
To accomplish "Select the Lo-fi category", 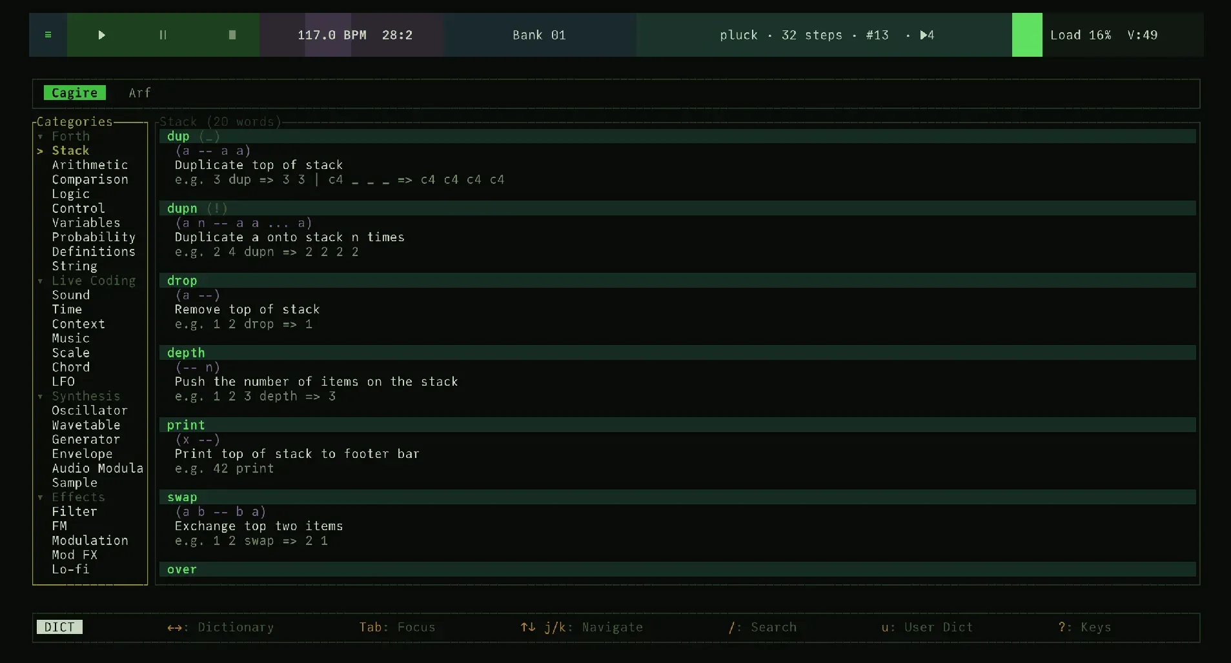I will 70,569.
